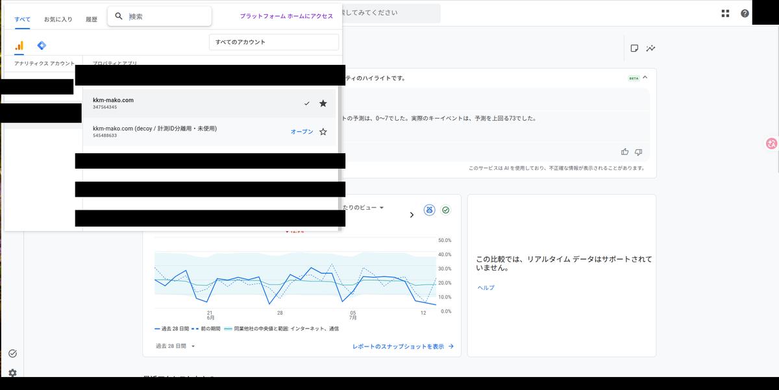Select the Google Tag Manager product icon
The height and width of the screenshot is (390, 779).
[42, 45]
